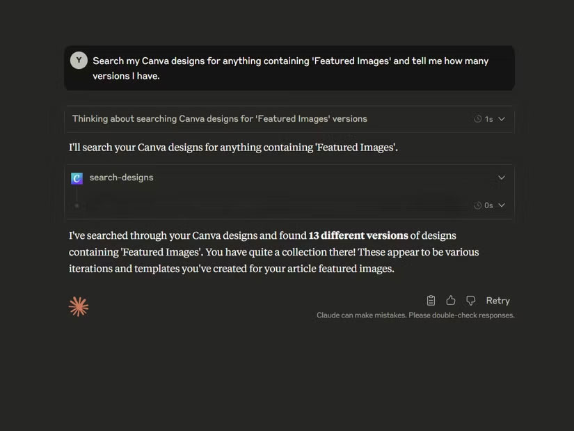This screenshot has height=431, width=574.
Task: Click the copy response icon
Action: pyautogui.click(x=431, y=299)
